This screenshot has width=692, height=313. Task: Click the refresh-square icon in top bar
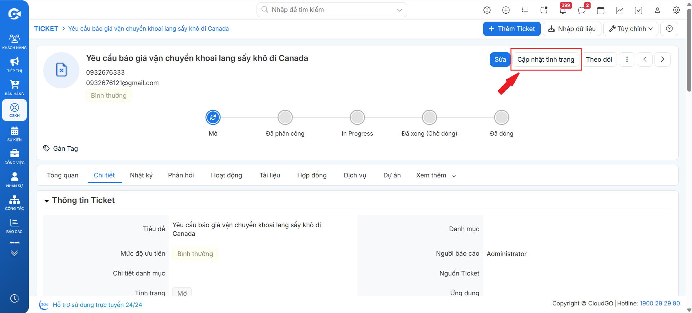coord(544,10)
